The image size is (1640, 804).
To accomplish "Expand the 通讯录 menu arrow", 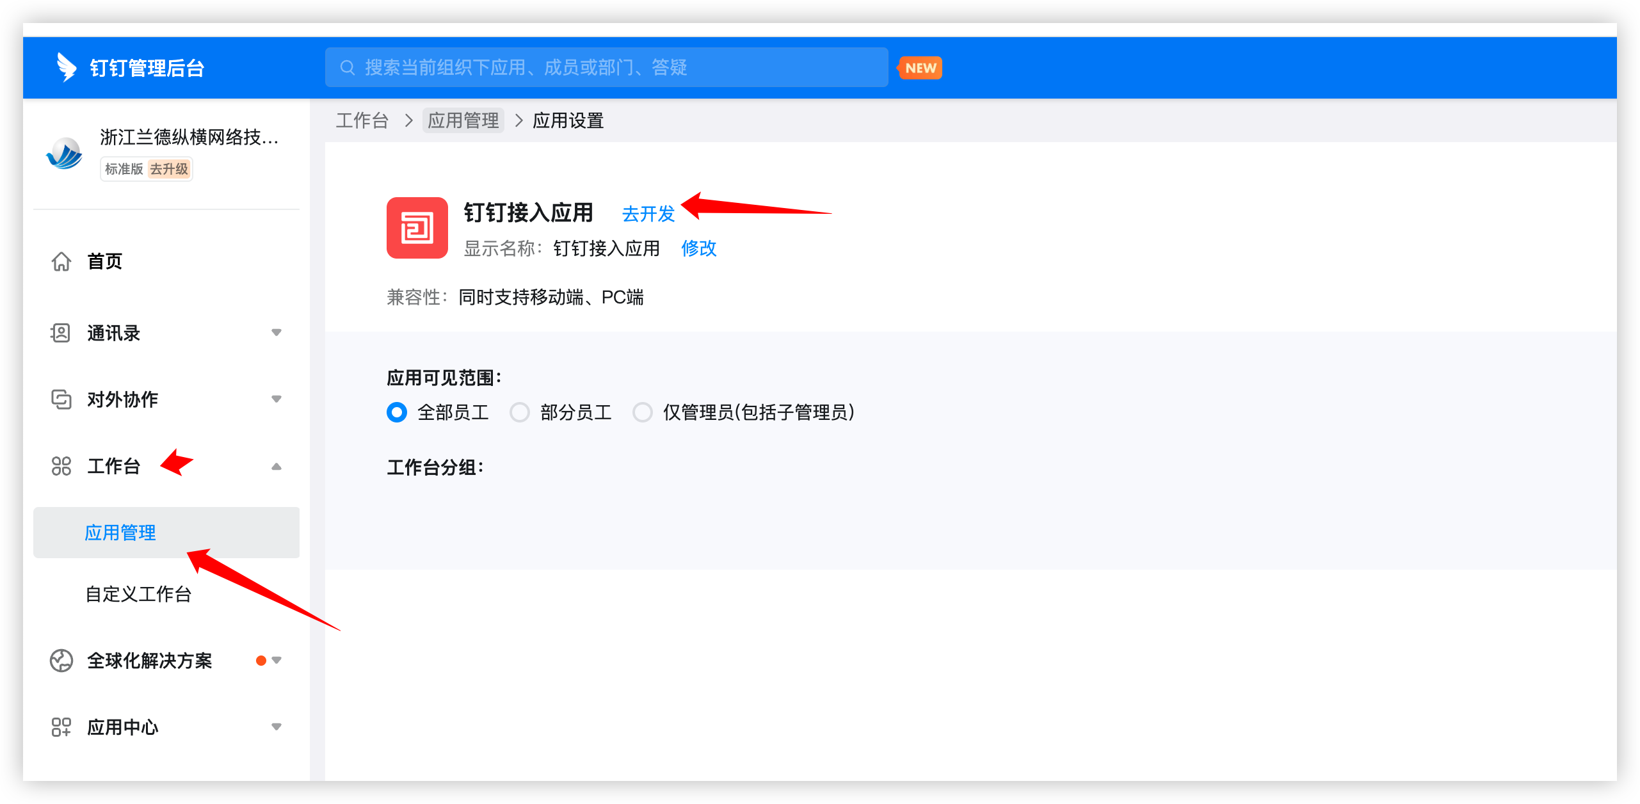I will click(277, 333).
